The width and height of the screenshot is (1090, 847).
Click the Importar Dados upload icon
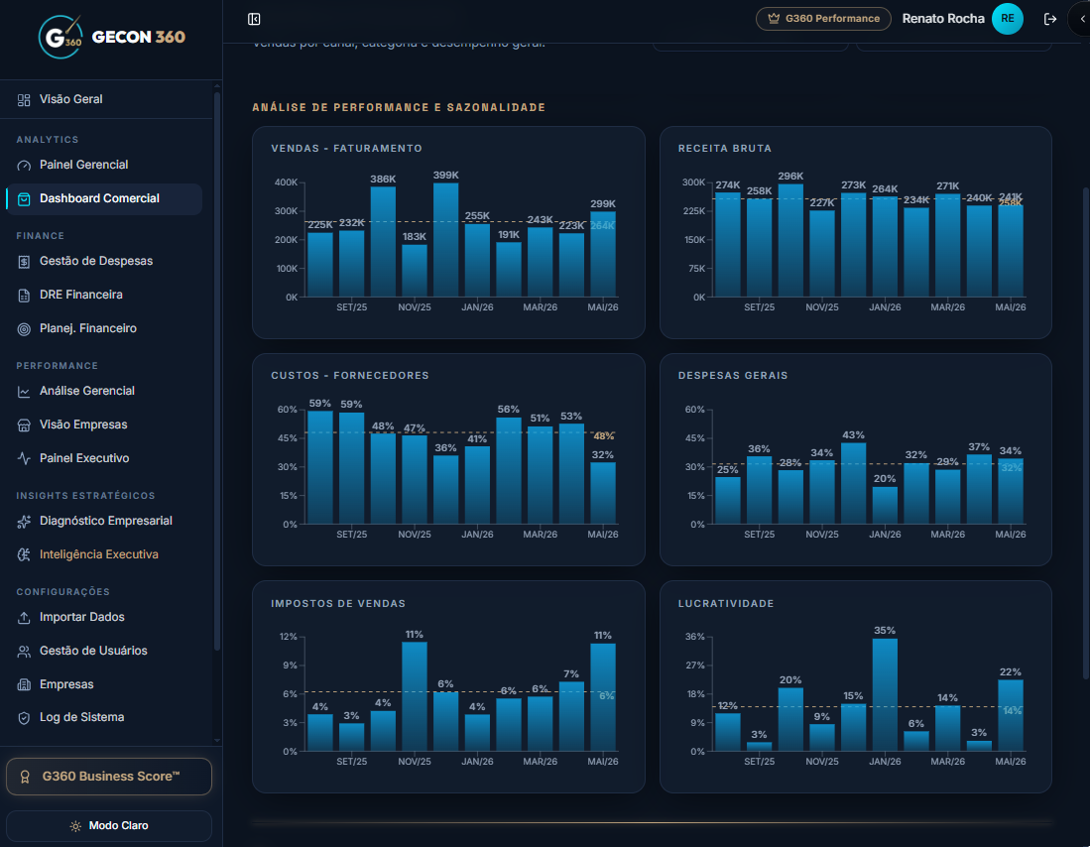coord(24,618)
